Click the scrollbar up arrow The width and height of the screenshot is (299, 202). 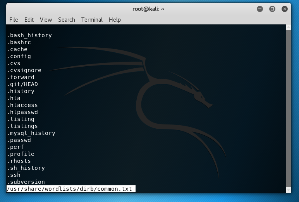289,27
